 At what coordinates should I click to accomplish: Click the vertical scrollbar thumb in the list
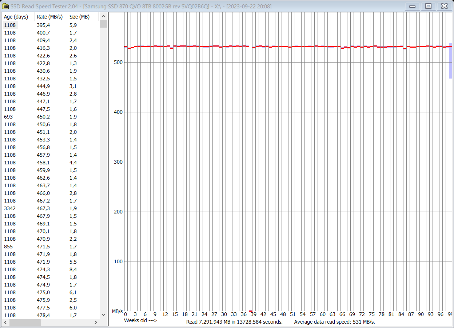pyautogui.click(x=104, y=24)
